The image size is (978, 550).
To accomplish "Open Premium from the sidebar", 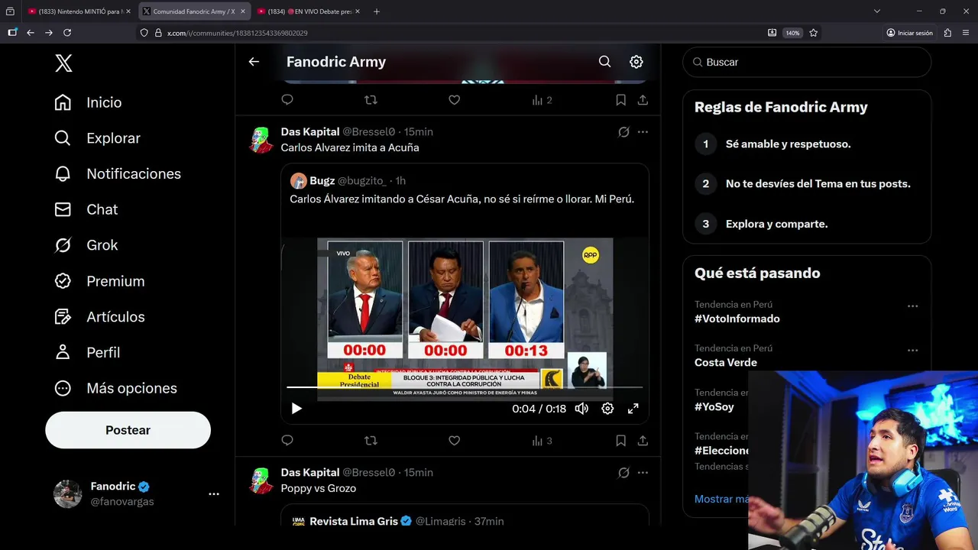I will tap(99, 281).
